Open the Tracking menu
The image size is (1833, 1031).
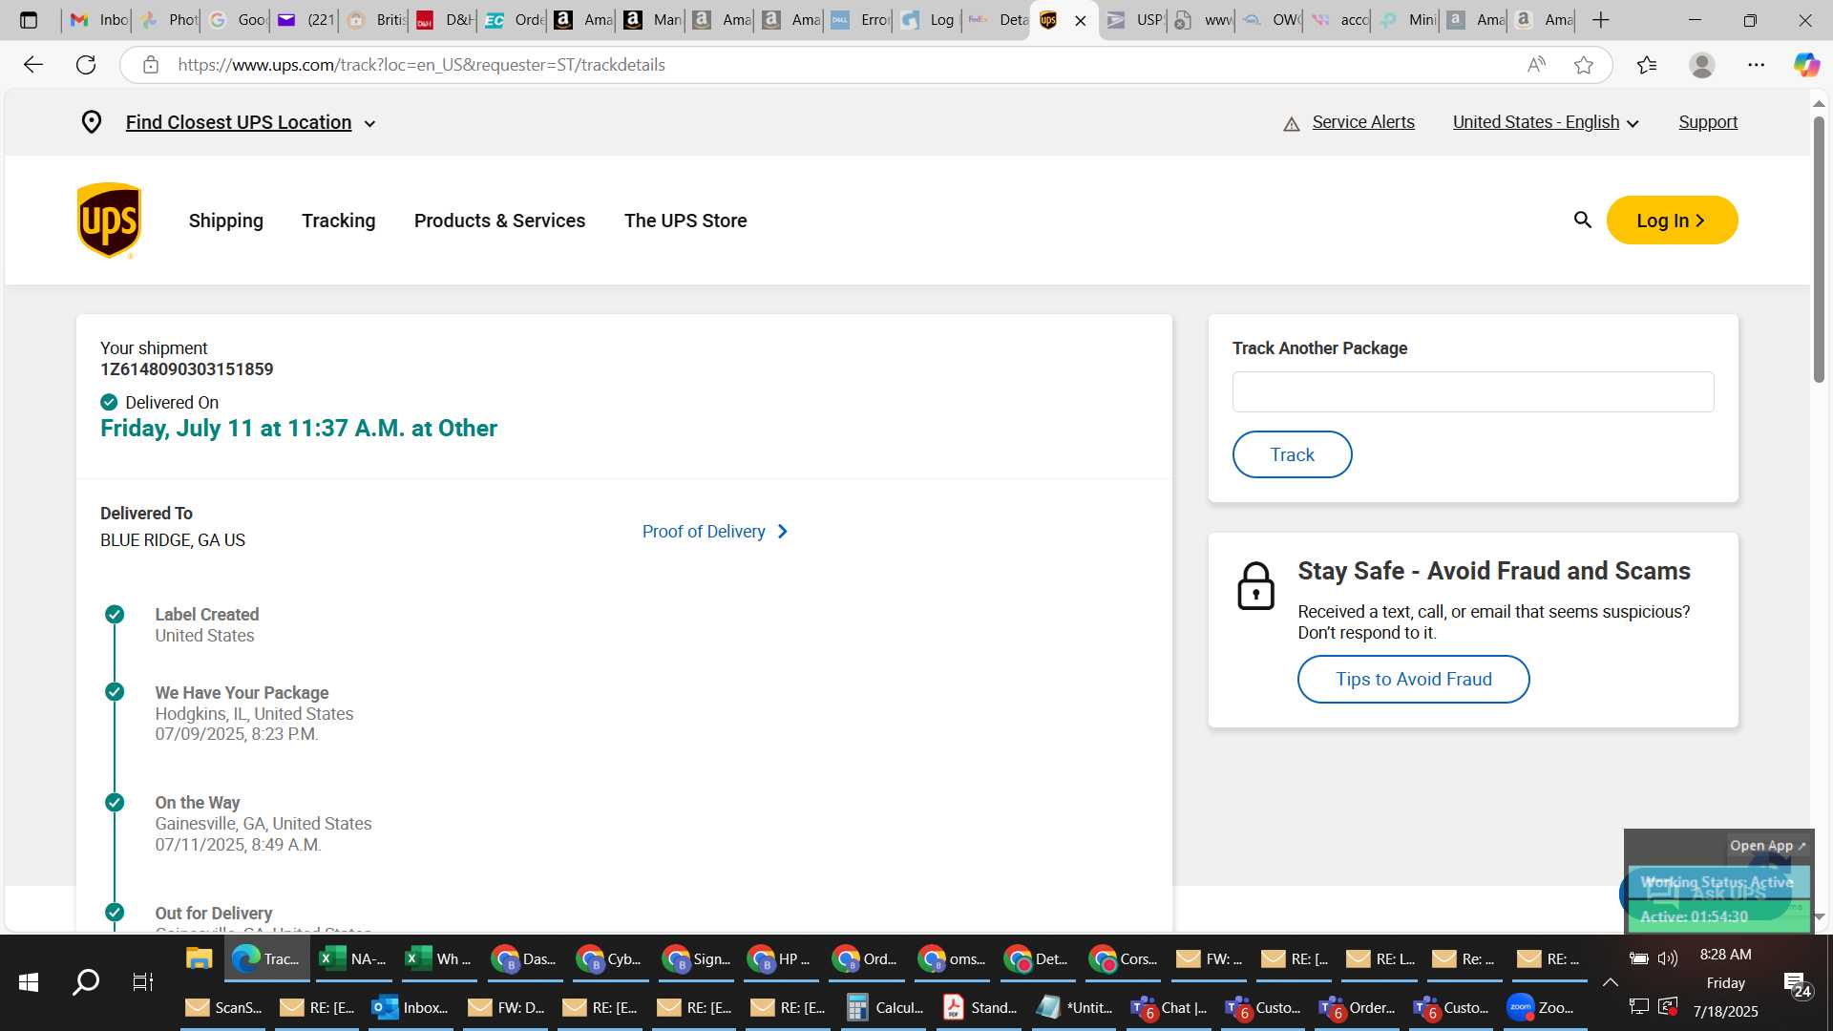[339, 221]
